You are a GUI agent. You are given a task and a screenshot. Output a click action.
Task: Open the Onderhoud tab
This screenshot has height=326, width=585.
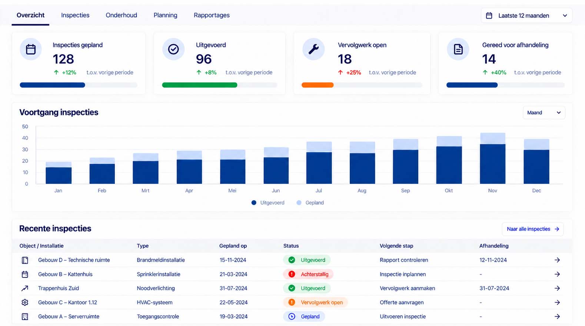pyautogui.click(x=122, y=15)
